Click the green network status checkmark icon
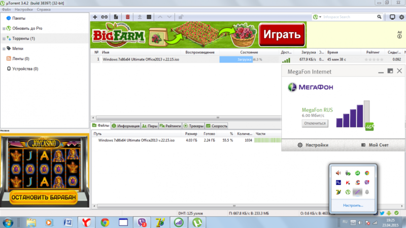 396,213
